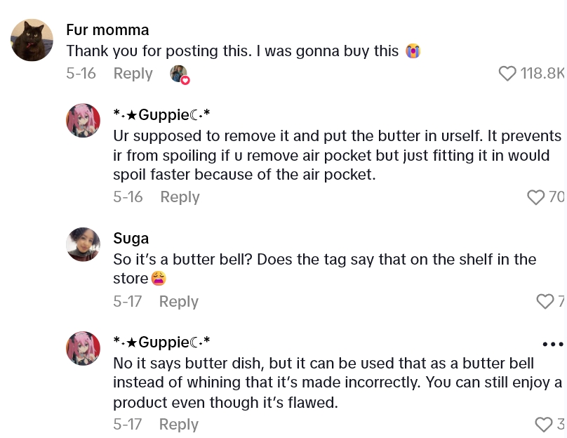Reply to Guppie's butter dish comment
This screenshot has height=438, width=567.
pos(178,425)
